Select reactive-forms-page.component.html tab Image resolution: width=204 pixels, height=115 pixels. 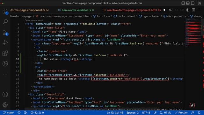point(132,10)
